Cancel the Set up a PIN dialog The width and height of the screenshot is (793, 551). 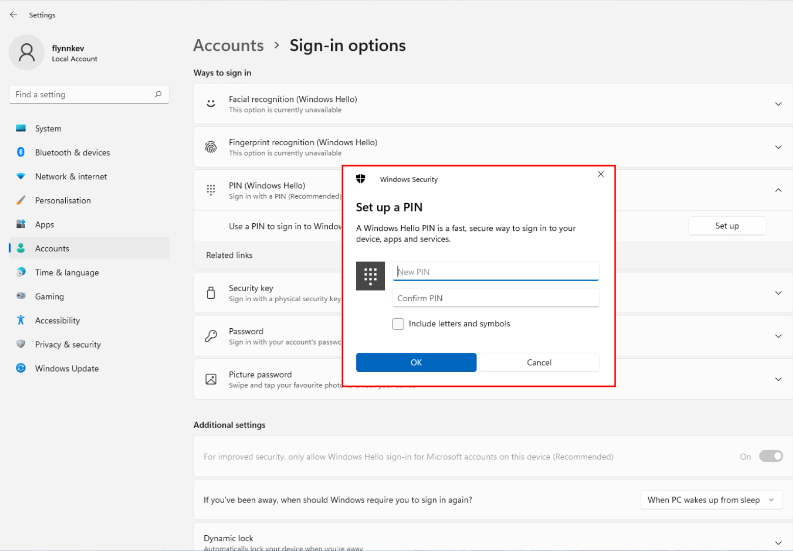(x=539, y=362)
